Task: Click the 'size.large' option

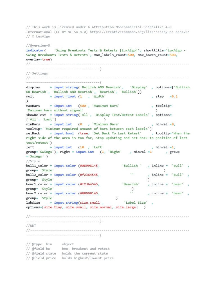Action: (x=126, y=207)
